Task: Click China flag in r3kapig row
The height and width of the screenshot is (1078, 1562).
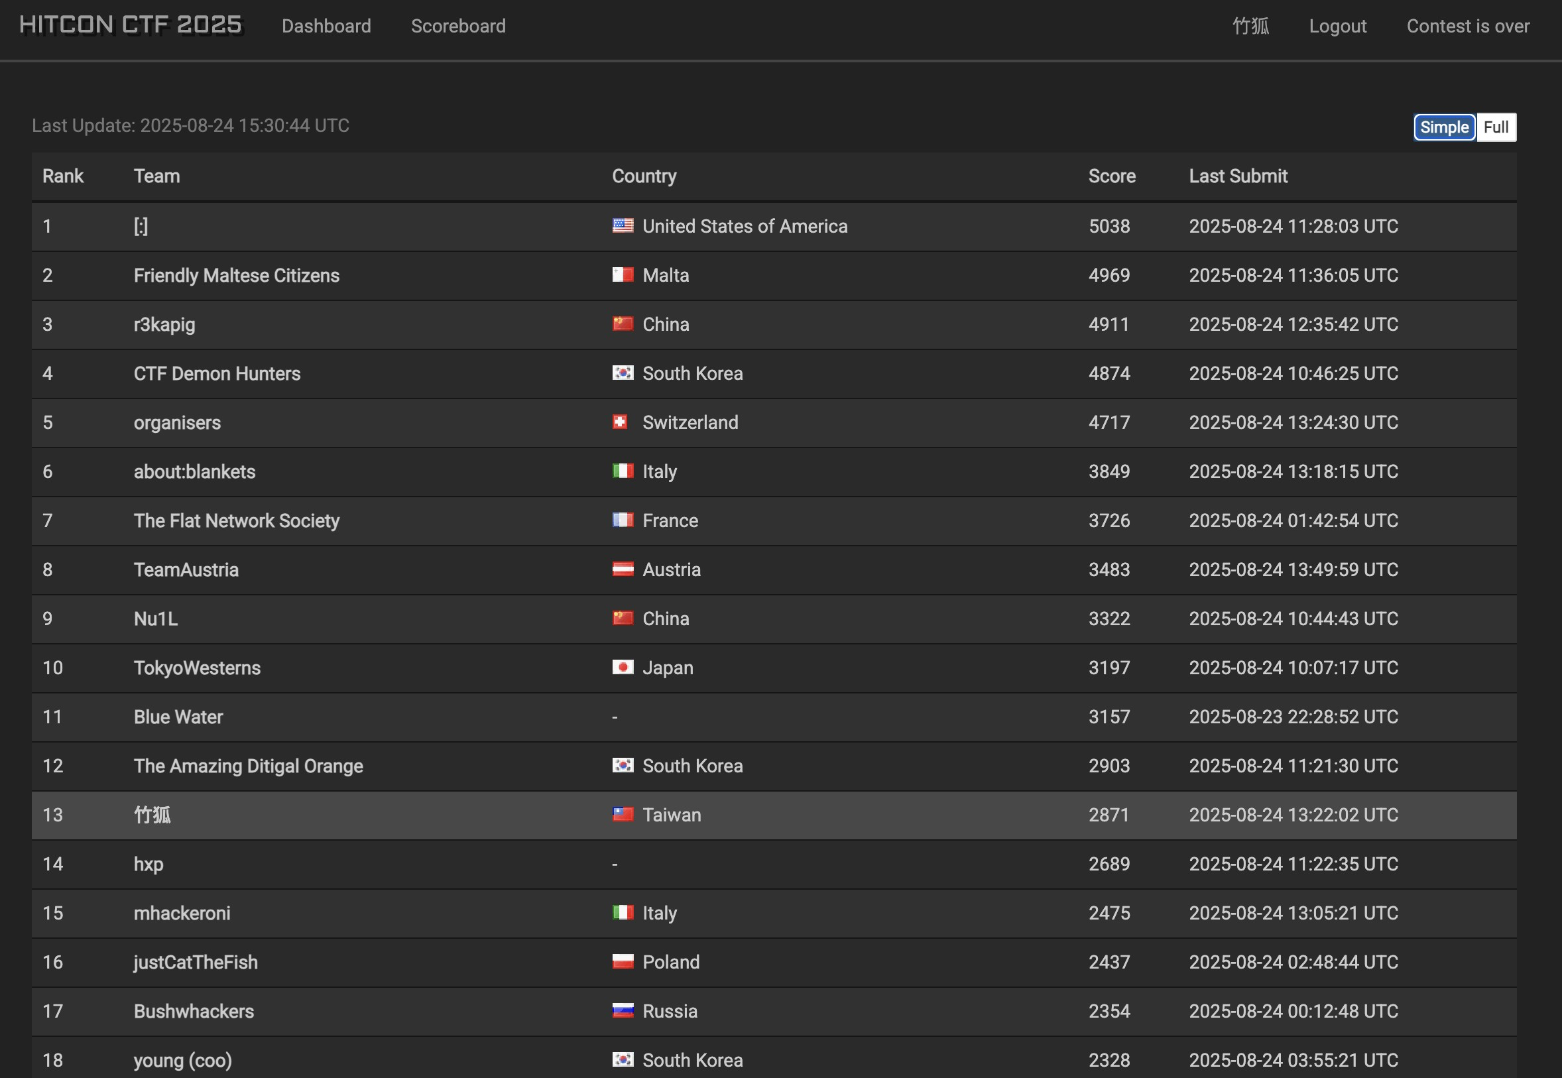Action: pyautogui.click(x=623, y=324)
